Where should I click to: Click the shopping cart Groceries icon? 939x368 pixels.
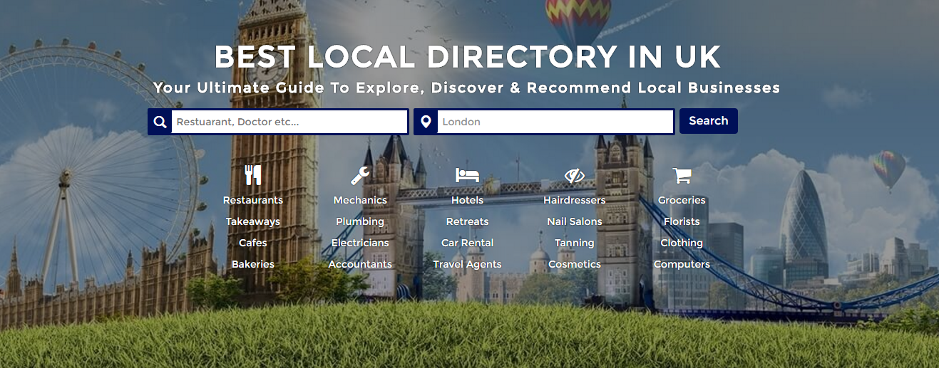pos(682,175)
